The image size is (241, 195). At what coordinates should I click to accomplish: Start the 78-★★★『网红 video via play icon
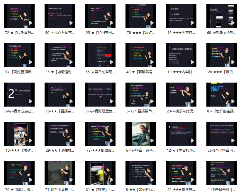click(x=152, y=23)
